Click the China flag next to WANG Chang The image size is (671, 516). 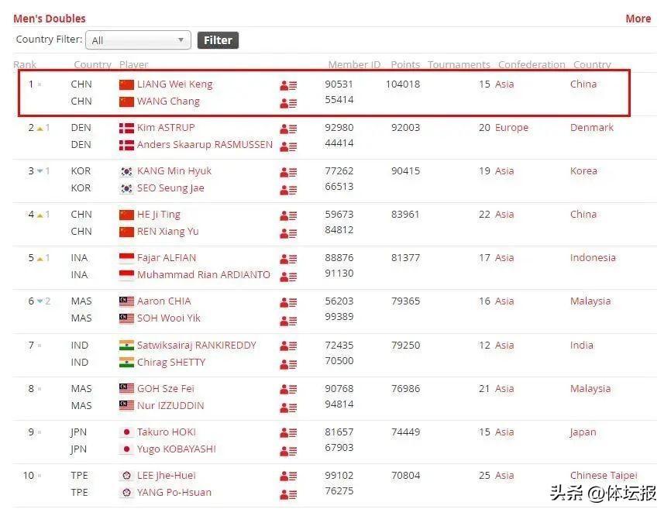click(x=126, y=101)
